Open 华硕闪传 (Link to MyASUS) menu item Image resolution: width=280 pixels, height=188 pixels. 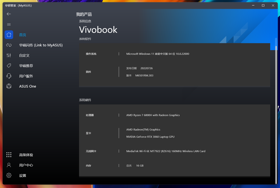pyautogui.click(x=41, y=45)
